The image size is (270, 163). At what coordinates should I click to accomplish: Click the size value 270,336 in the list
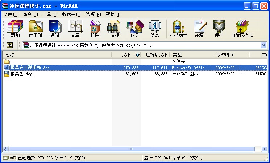pos(131,68)
